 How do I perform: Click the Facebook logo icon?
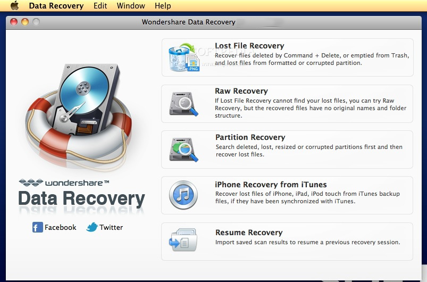[38, 227]
